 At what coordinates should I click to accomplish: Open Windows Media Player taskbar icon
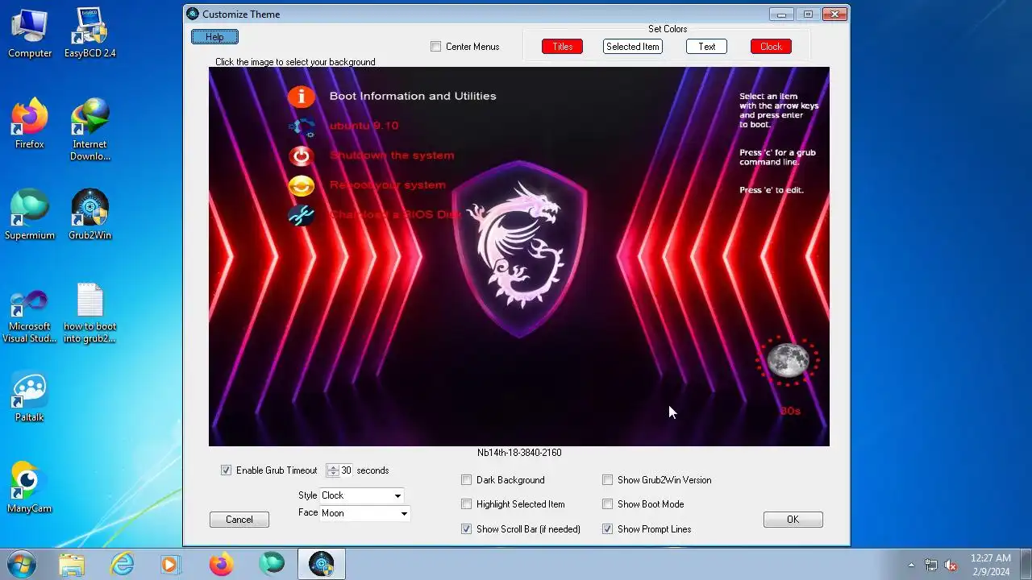point(171,565)
